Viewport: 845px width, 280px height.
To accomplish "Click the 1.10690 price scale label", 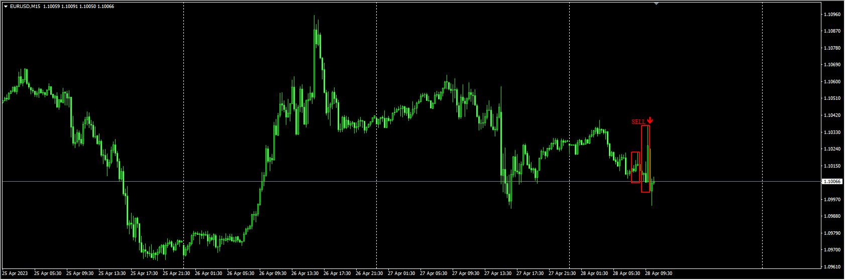I will [x=832, y=65].
